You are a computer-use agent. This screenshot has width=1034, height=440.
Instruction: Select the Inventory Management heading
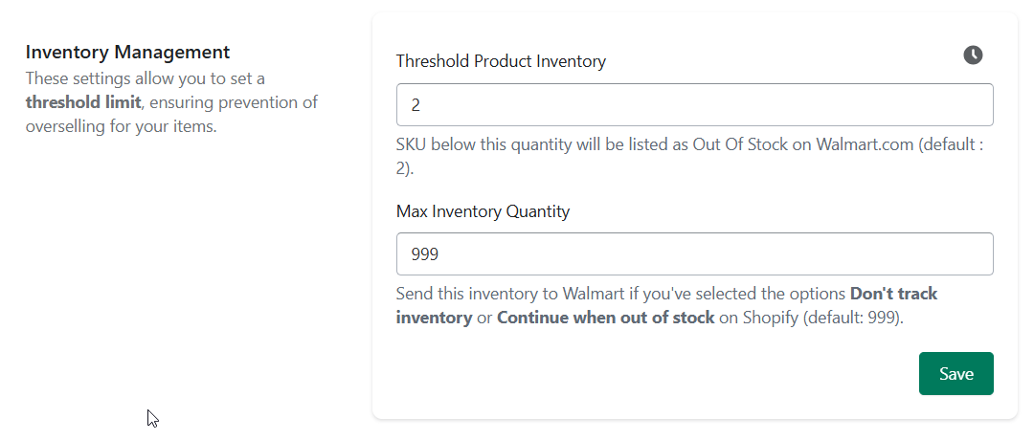[128, 52]
